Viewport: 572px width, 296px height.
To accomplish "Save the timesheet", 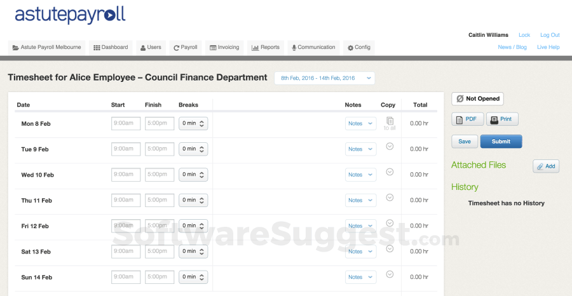I will [x=464, y=142].
